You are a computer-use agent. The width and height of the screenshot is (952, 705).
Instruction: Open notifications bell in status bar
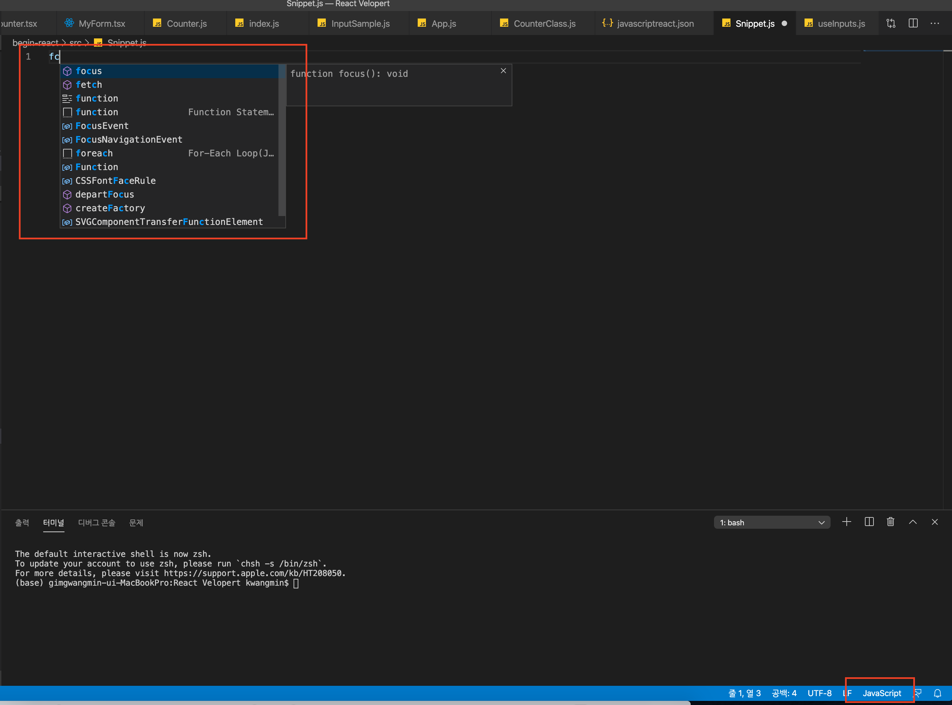pyautogui.click(x=938, y=693)
